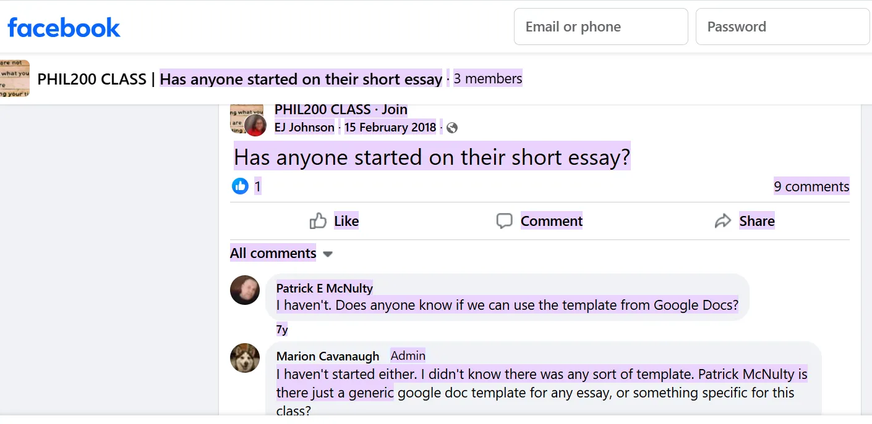Click the blue like reaction icon

pos(240,186)
